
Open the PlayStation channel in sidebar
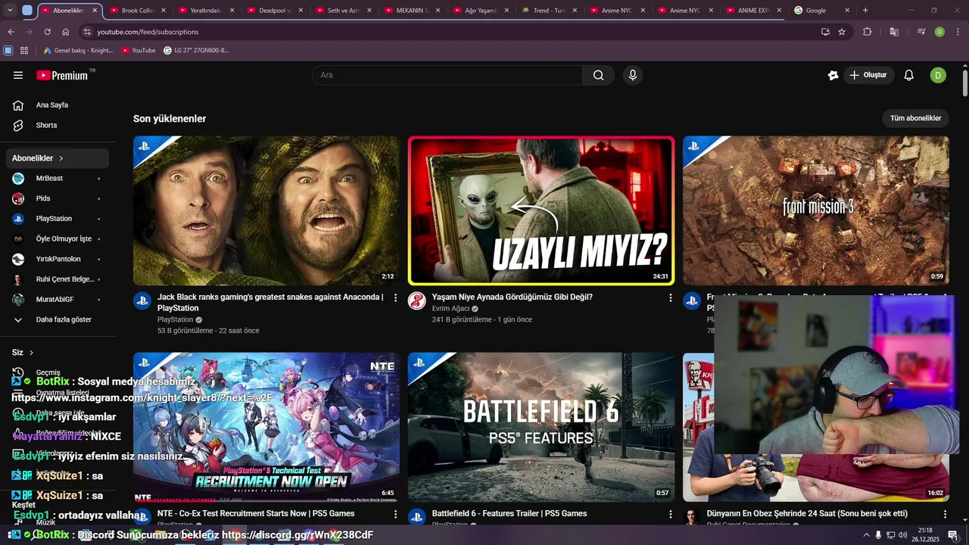pos(58,219)
